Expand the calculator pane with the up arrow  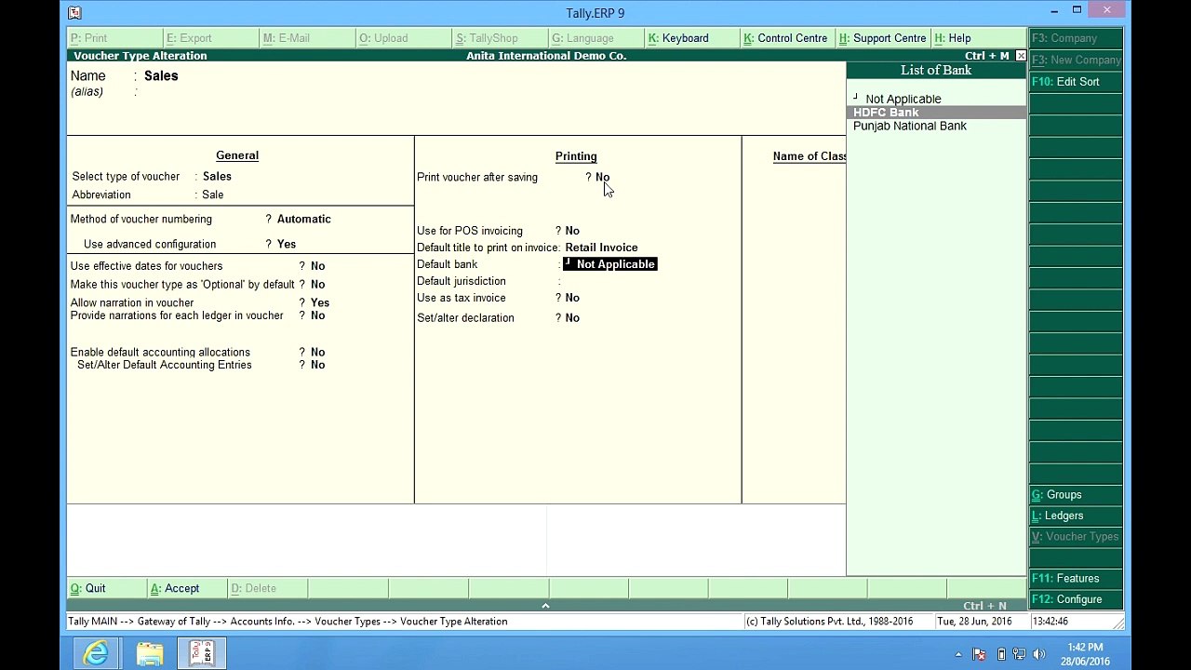click(546, 606)
